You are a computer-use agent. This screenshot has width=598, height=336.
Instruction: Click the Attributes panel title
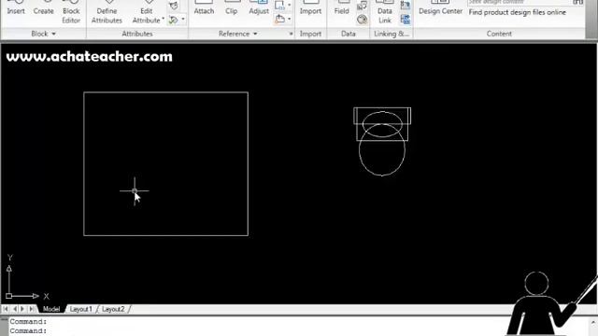pyautogui.click(x=137, y=34)
